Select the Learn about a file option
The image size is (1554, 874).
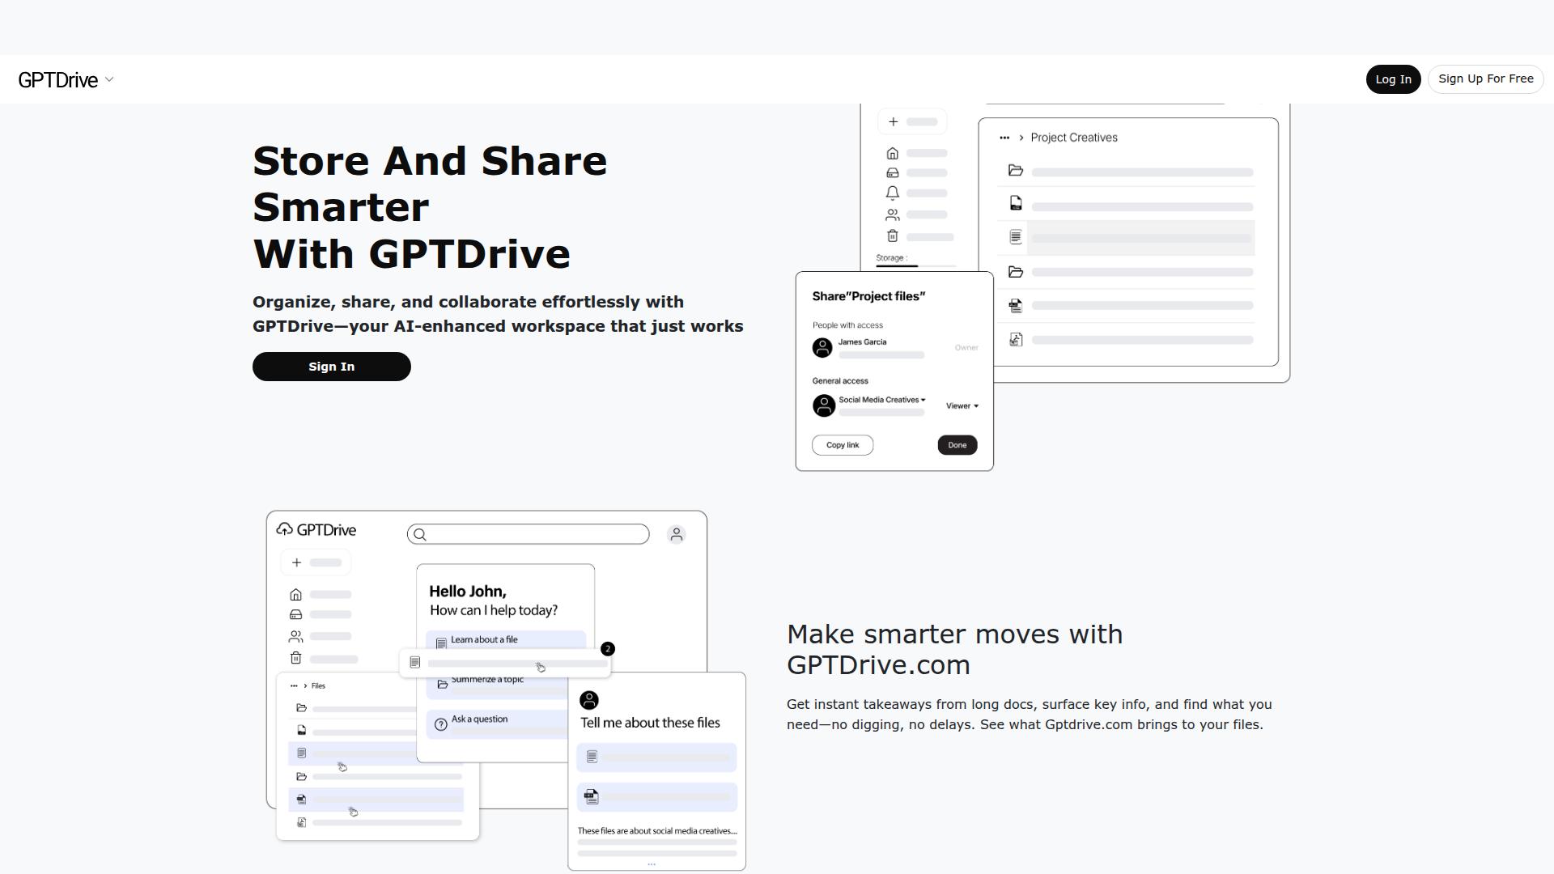pos(506,640)
